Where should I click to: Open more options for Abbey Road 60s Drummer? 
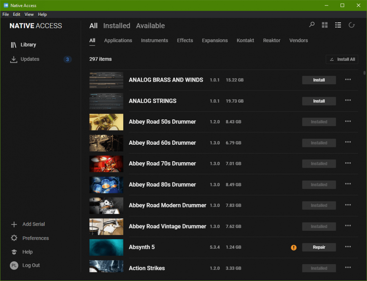coord(348,142)
